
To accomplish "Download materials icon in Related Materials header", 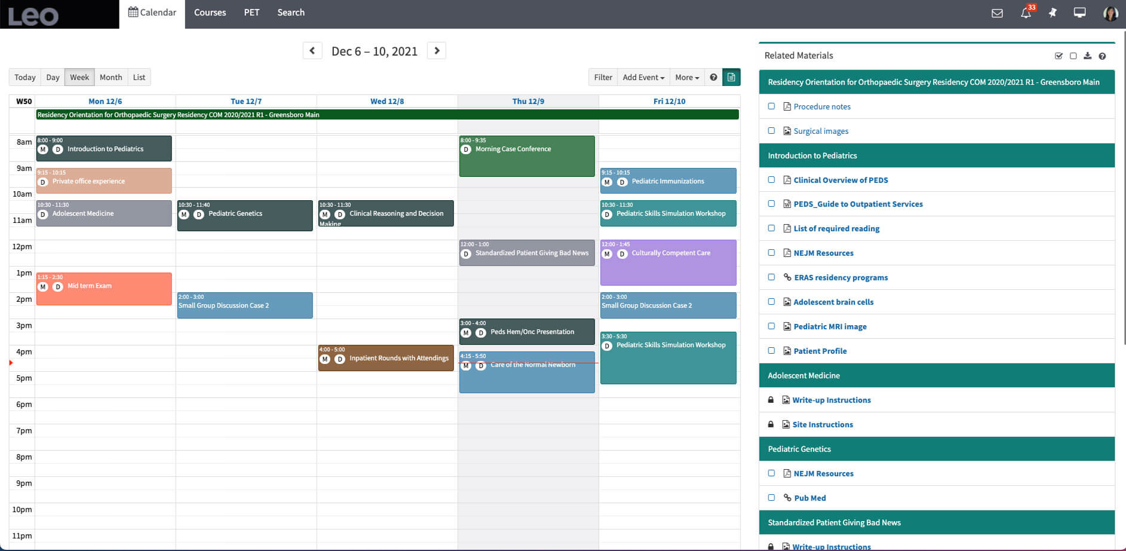I will pyautogui.click(x=1087, y=56).
